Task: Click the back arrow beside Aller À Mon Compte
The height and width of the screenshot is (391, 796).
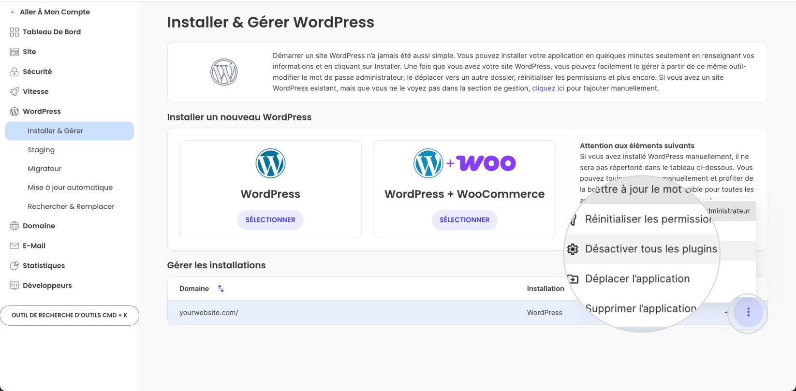Action: 13,12
